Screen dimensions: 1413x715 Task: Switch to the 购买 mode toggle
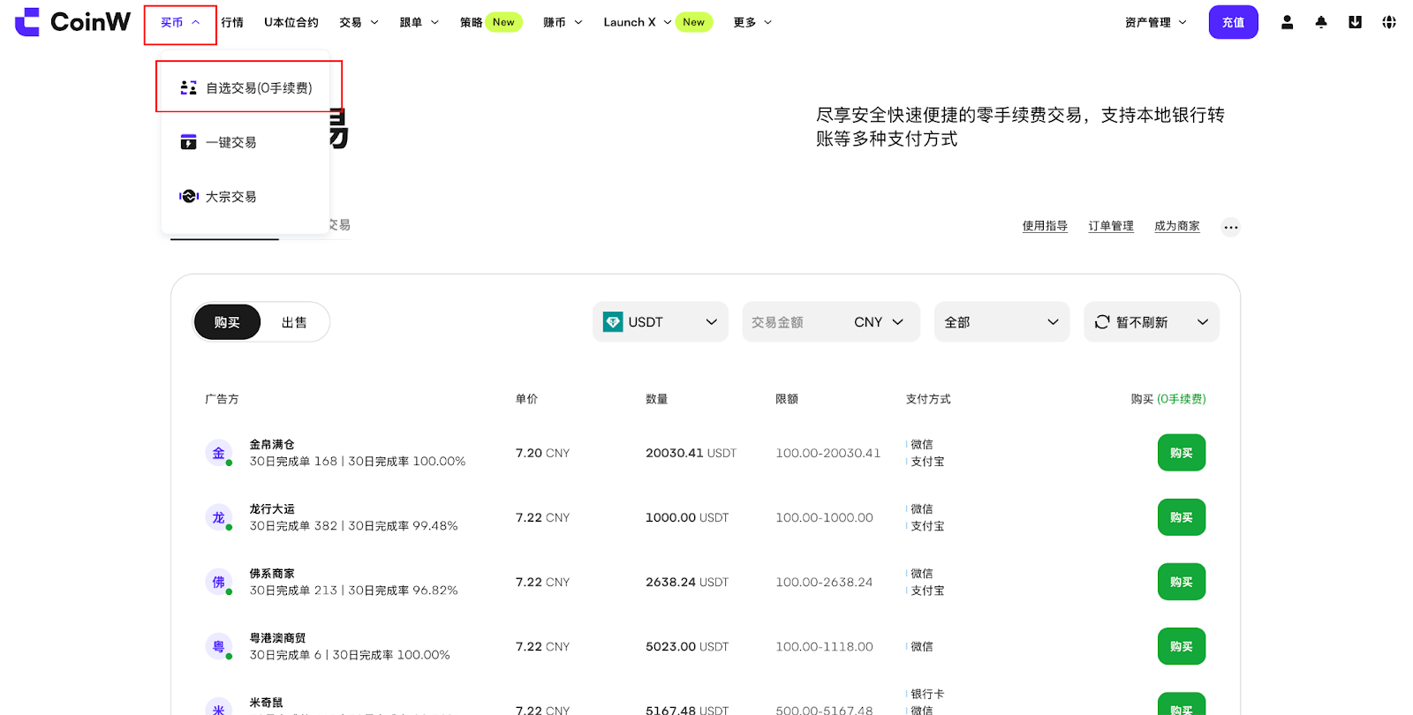[x=227, y=322]
